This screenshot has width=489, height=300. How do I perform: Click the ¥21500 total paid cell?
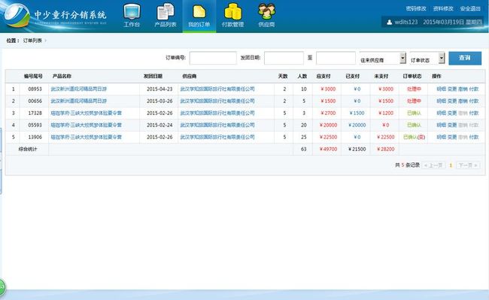pyautogui.click(x=357, y=149)
